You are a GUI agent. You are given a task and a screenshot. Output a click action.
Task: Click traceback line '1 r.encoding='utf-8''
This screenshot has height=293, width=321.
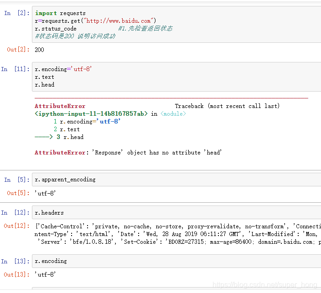(x=87, y=122)
